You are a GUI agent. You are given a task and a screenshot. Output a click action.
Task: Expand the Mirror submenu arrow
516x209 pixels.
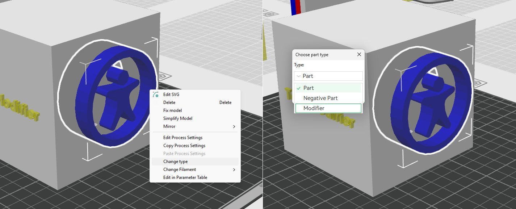coord(234,126)
